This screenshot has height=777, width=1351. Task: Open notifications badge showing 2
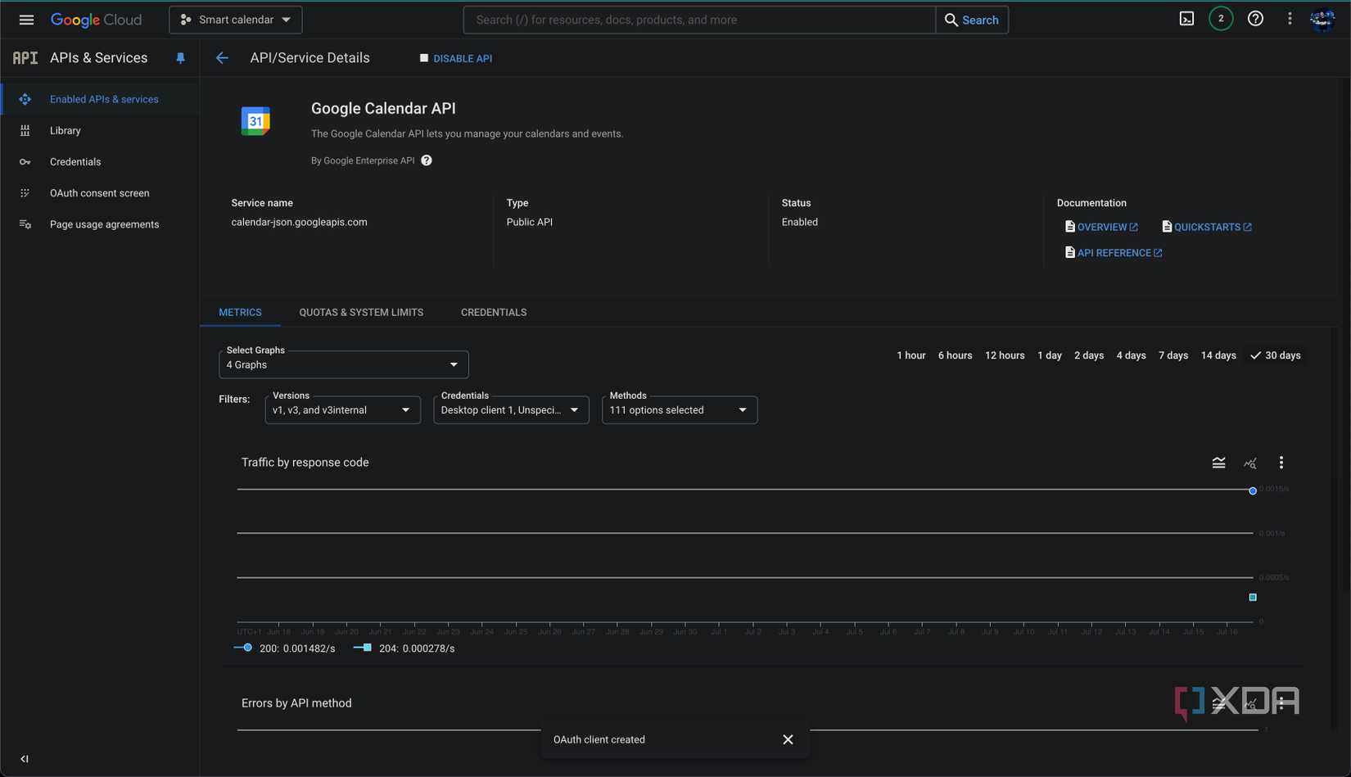(1221, 19)
